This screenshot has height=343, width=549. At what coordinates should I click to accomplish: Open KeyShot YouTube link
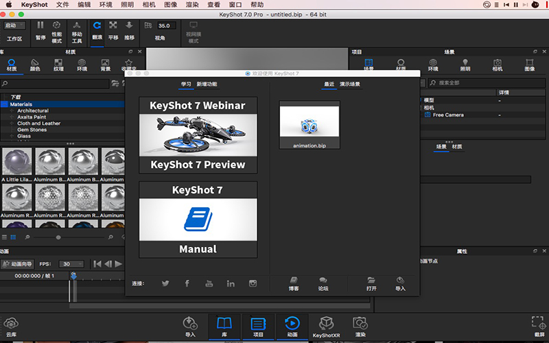point(209,283)
